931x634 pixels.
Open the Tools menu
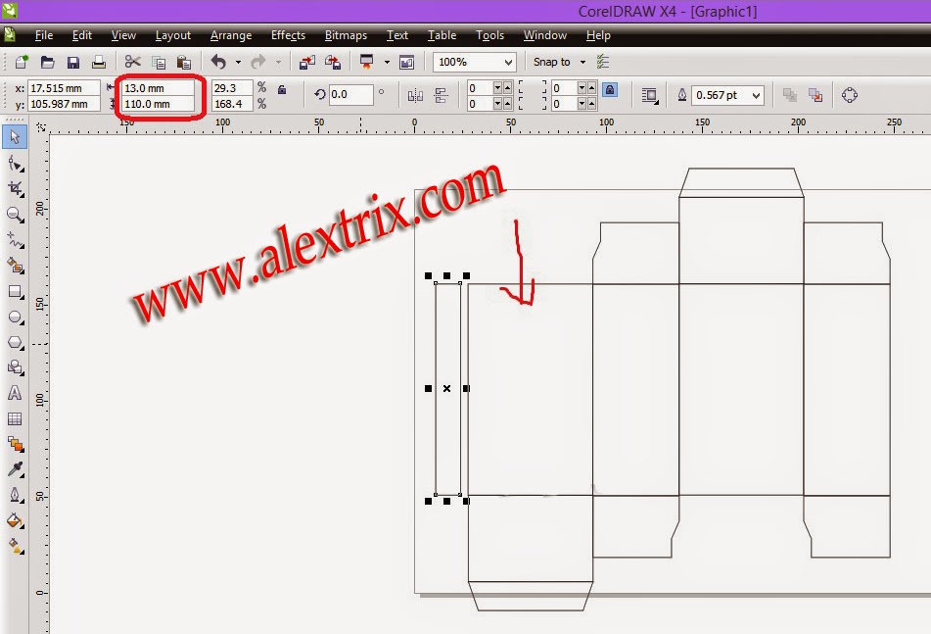[489, 35]
